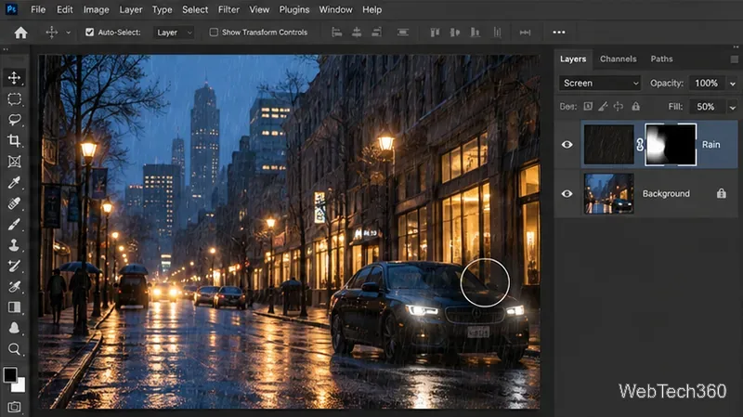
Task: Click the Home icon in options bar
Action: (20, 33)
